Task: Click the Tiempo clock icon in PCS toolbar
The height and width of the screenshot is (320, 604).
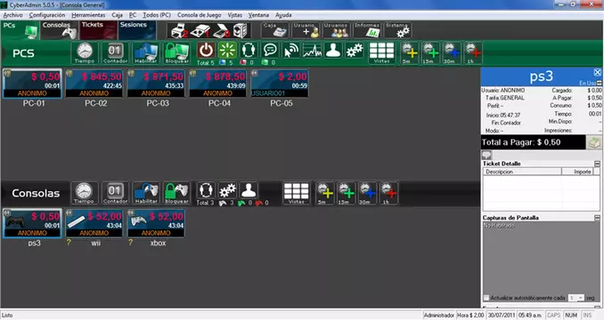Action: pos(85,53)
